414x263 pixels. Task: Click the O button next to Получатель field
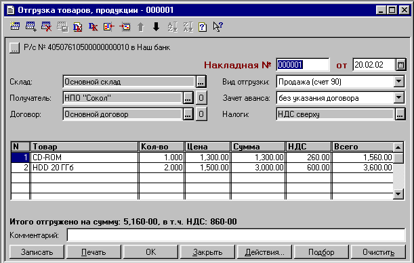tap(201, 98)
